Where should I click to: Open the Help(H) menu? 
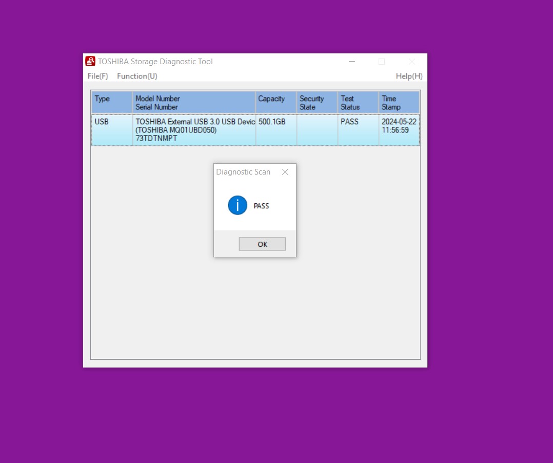pyautogui.click(x=409, y=76)
